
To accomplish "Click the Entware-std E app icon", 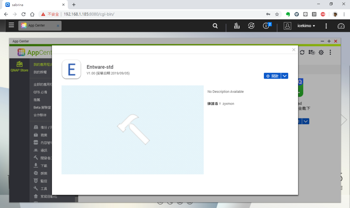I will 71,69.
